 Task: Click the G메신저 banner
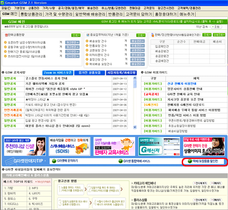(x=159, y=146)
